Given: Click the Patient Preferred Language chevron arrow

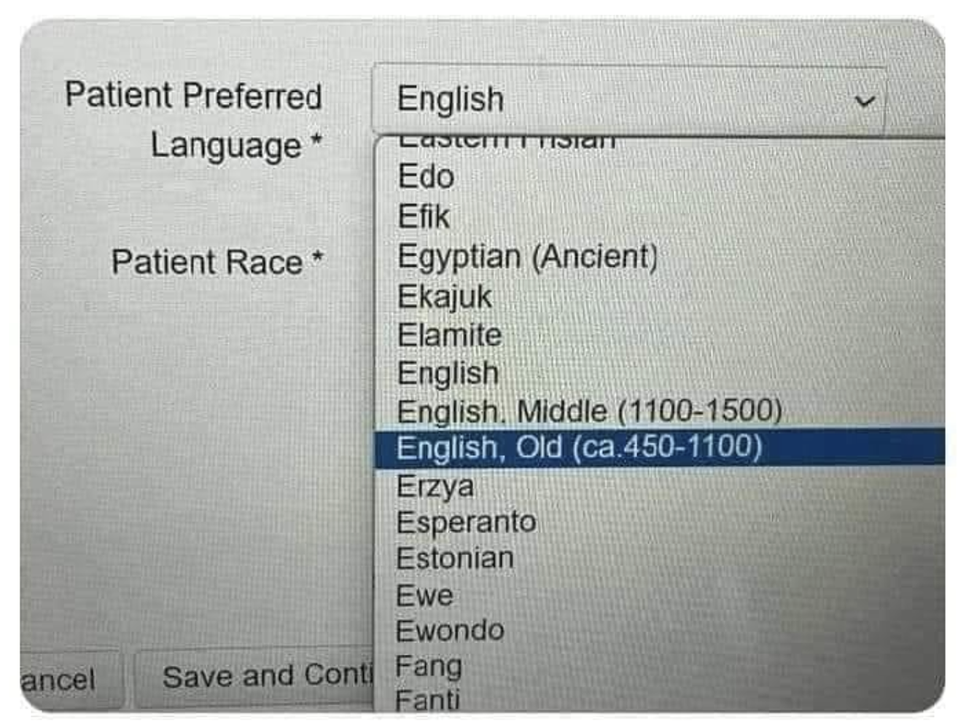Looking at the screenshot, I should (x=864, y=101).
